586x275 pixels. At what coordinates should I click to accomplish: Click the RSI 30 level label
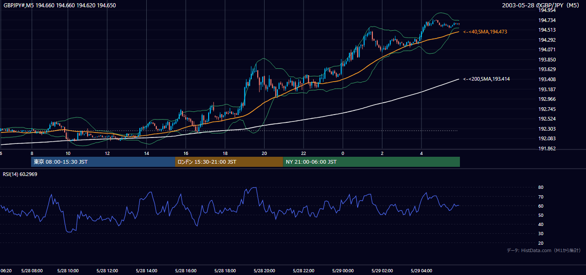coord(541,234)
